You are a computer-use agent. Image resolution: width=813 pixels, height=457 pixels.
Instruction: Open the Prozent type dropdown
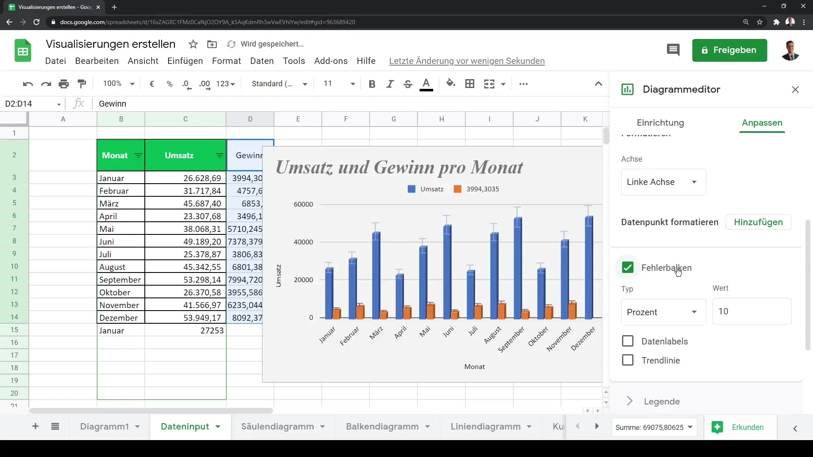click(x=663, y=312)
